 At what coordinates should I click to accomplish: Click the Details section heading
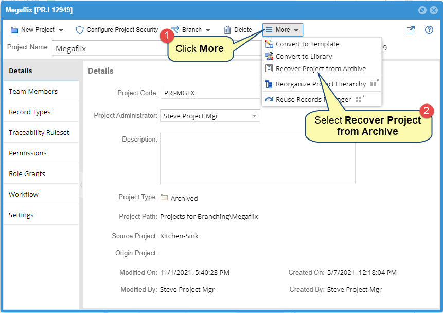pyautogui.click(x=100, y=71)
